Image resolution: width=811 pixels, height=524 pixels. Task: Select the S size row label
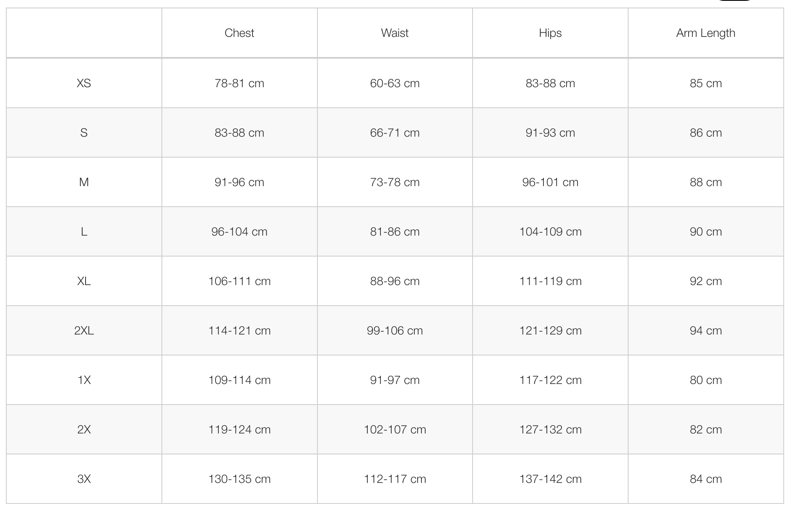coord(84,133)
